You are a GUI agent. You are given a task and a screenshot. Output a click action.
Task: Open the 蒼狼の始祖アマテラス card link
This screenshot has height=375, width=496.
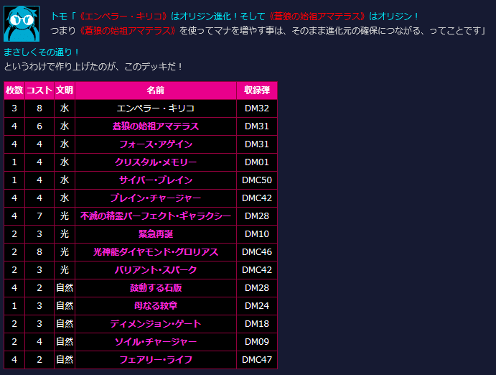tap(156, 126)
